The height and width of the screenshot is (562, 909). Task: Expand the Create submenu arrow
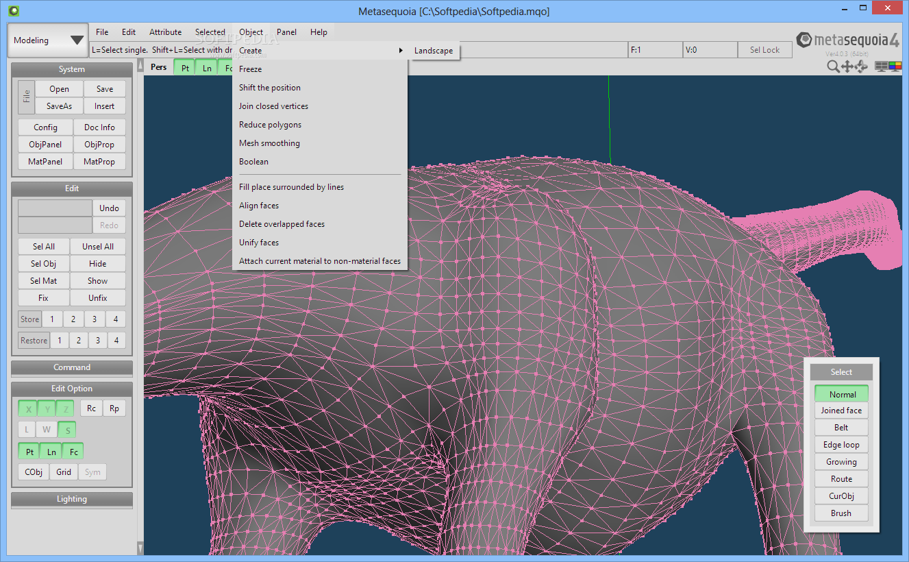pos(401,51)
